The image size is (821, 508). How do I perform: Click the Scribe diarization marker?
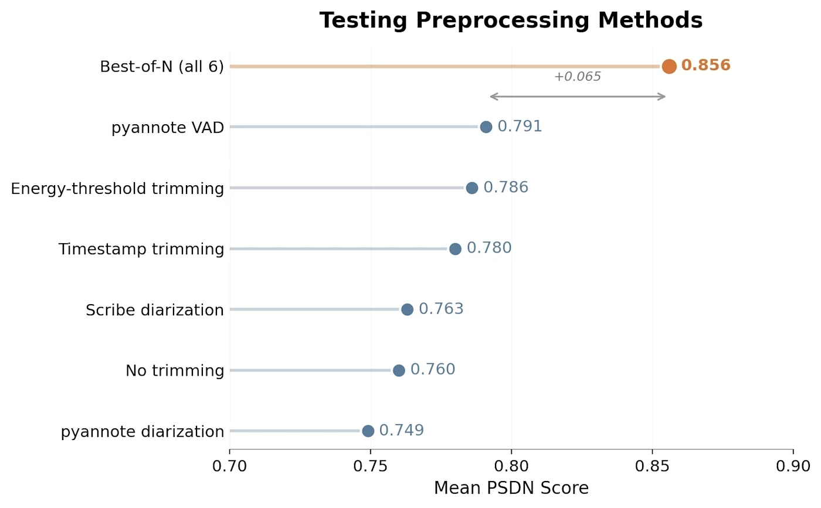pos(407,309)
